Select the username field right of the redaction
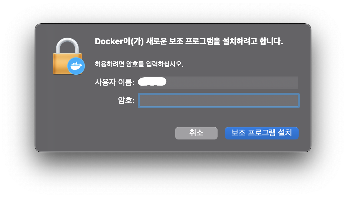 pos(232,82)
